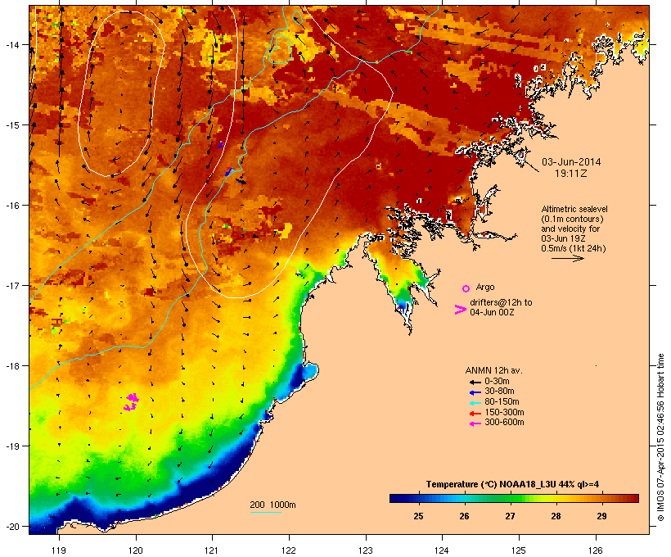Click the time text 19:11Z
The width and height of the screenshot is (671, 557).
(571, 174)
